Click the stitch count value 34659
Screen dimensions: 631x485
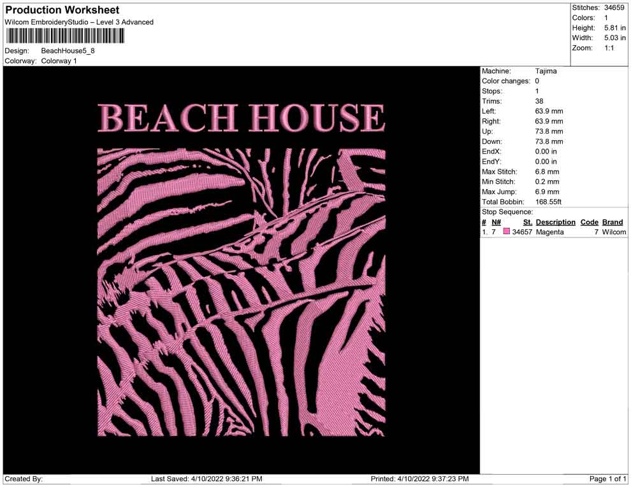pos(614,8)
